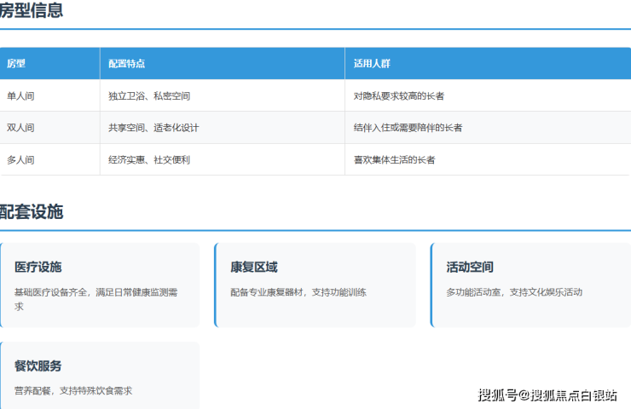Open the 活动空间 card title
The image size is (631, 409).
pyautogui.click(x=470, y=267)
